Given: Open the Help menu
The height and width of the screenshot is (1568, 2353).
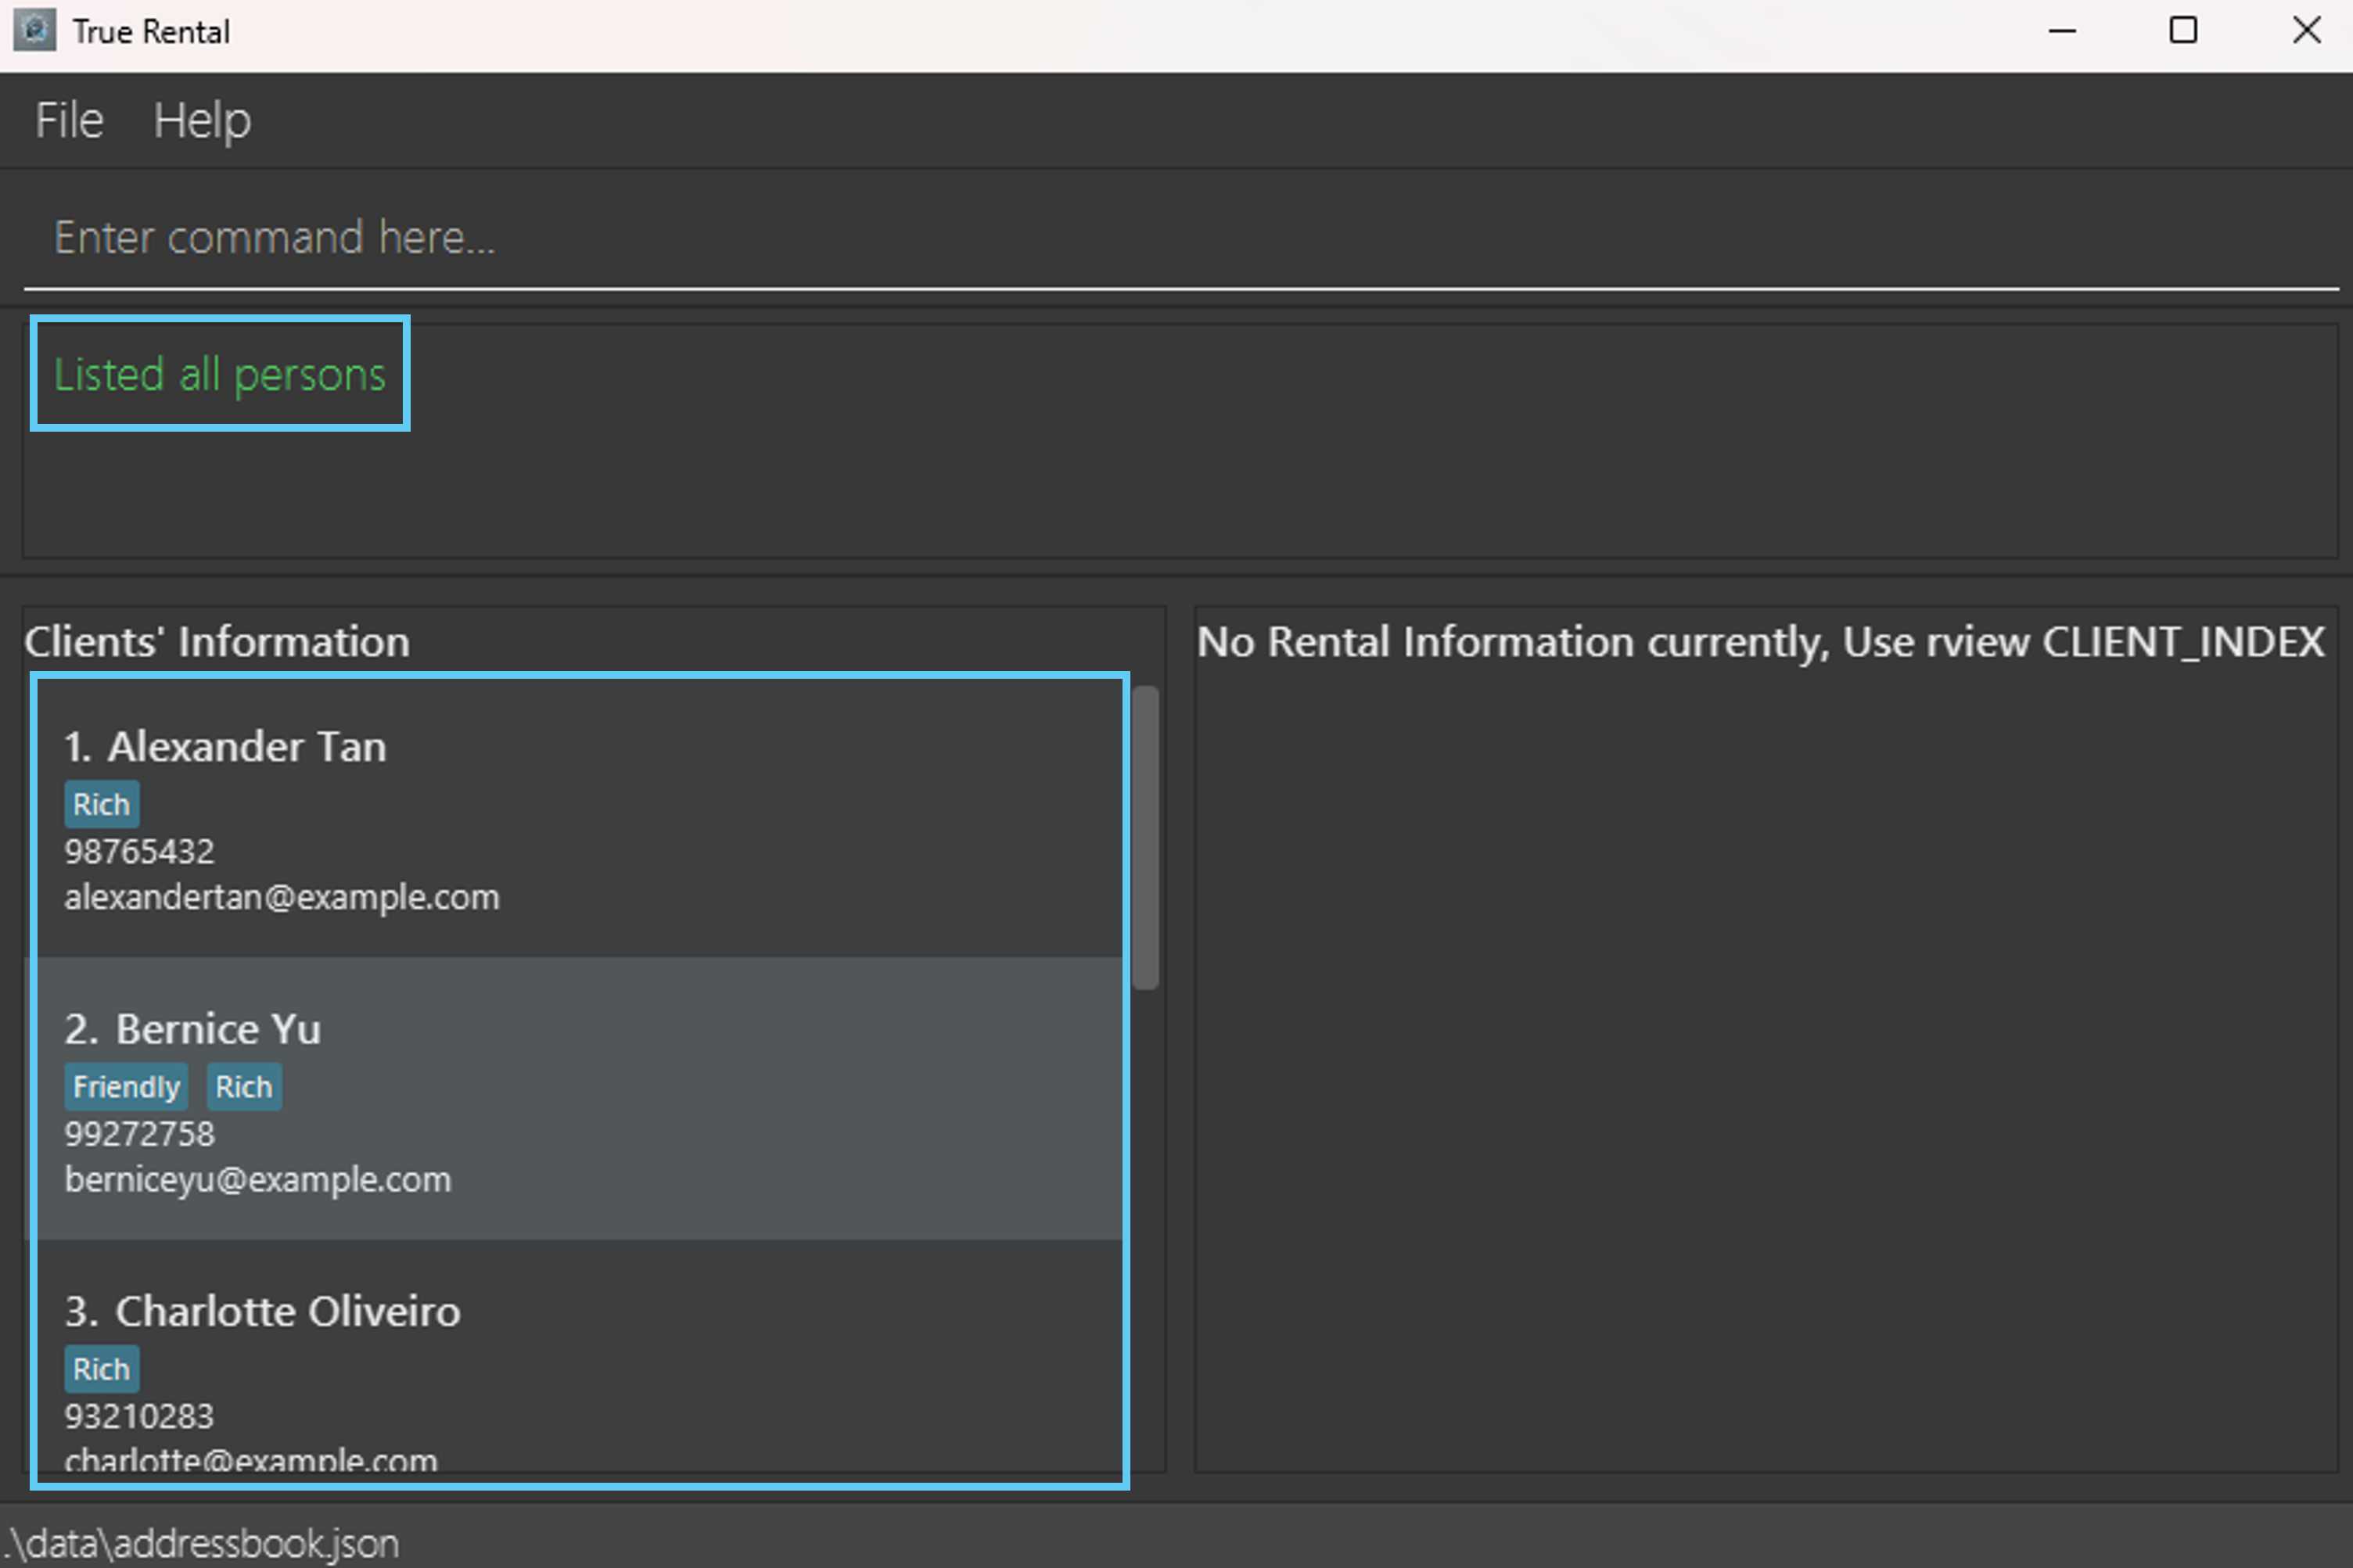Looking at the screenshot, I should tap(202, 121).
